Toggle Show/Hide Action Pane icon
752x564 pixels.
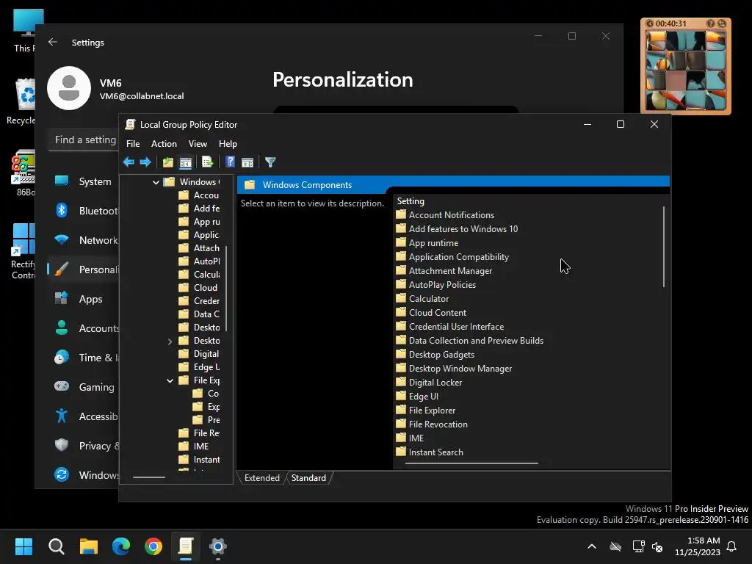(x=247, y=162)
